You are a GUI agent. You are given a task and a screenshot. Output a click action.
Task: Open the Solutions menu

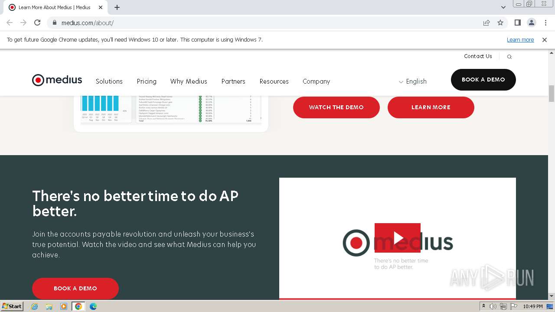[x=109, y=81]
